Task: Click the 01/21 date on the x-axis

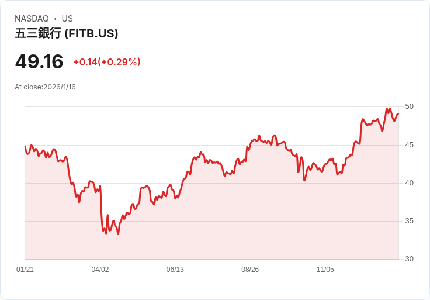Action: pos(25,270)
